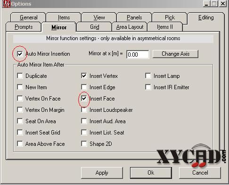Switch to the Prompts tab
This screenshot has width=229, height=185.
[x=24, y=27]
